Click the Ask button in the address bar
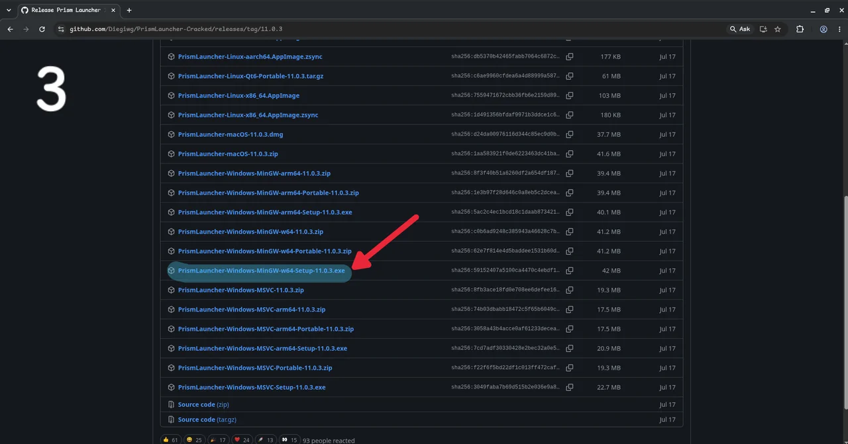The width and height of the screenshot is (848, 444). pos(740,29)
